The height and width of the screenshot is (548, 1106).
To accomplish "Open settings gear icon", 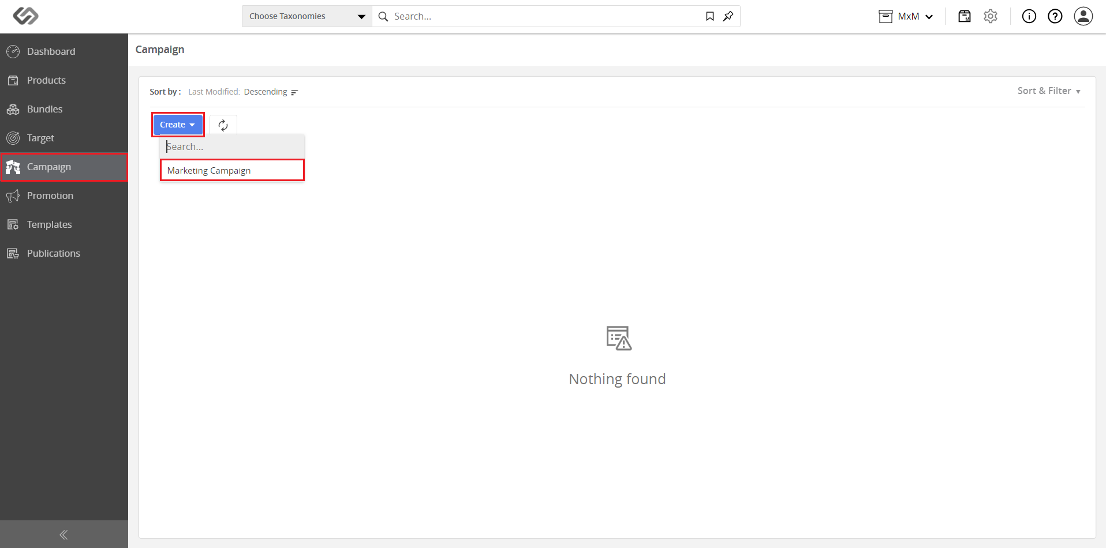I will coord(991,16).
